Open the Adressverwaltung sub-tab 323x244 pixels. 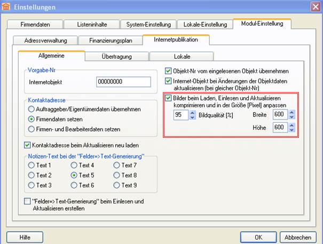coord(45,41)
